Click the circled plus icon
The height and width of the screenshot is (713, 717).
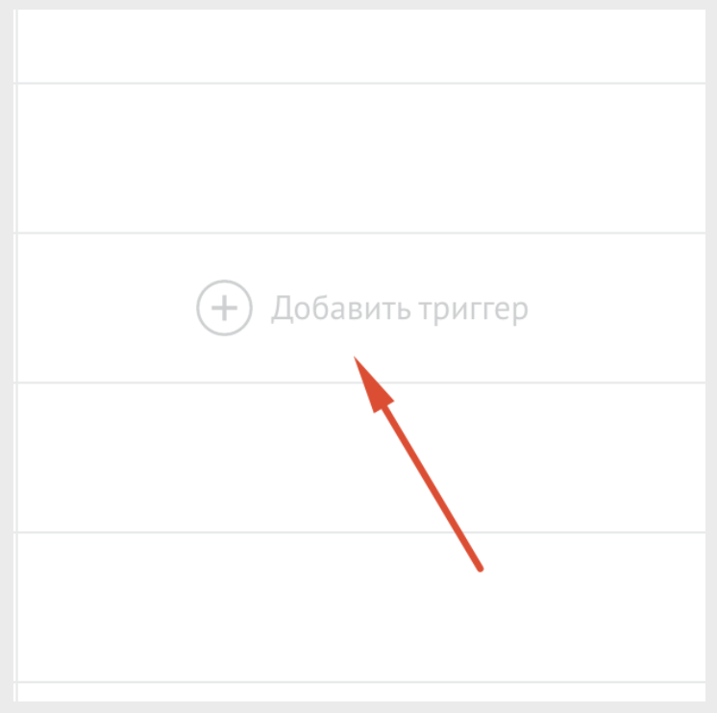click(x=224, y=307)
